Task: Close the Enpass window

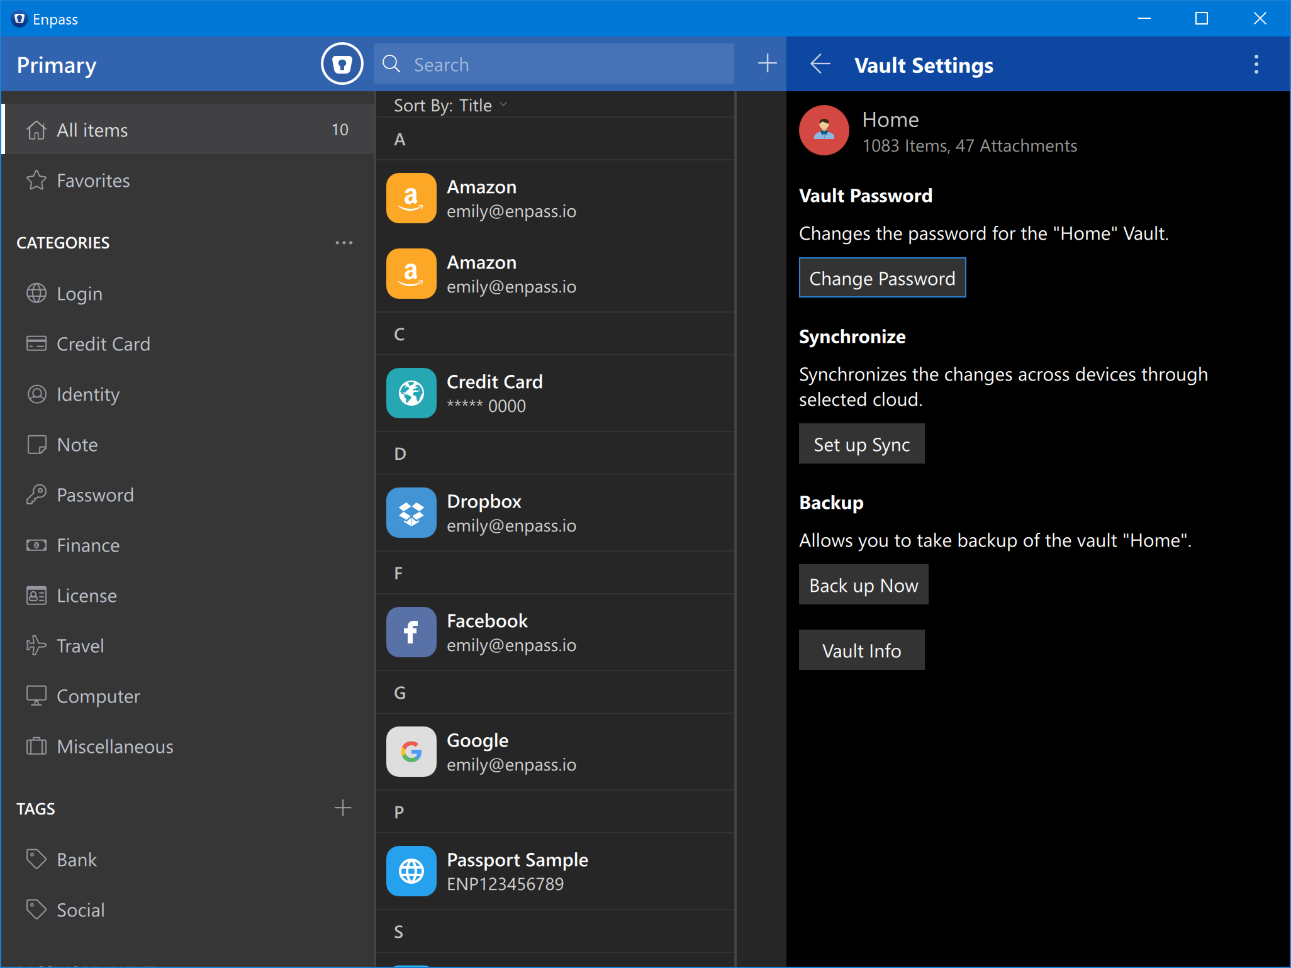Action: click(x=1260, y=18)
